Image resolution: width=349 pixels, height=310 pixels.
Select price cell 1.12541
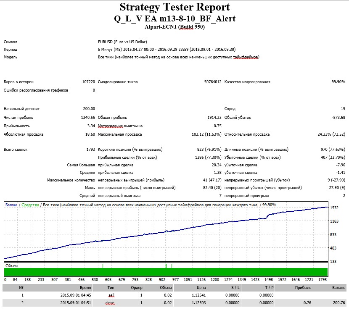click(199, 295)
